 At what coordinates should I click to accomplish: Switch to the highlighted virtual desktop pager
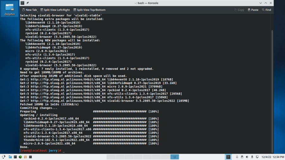point(175,157)
